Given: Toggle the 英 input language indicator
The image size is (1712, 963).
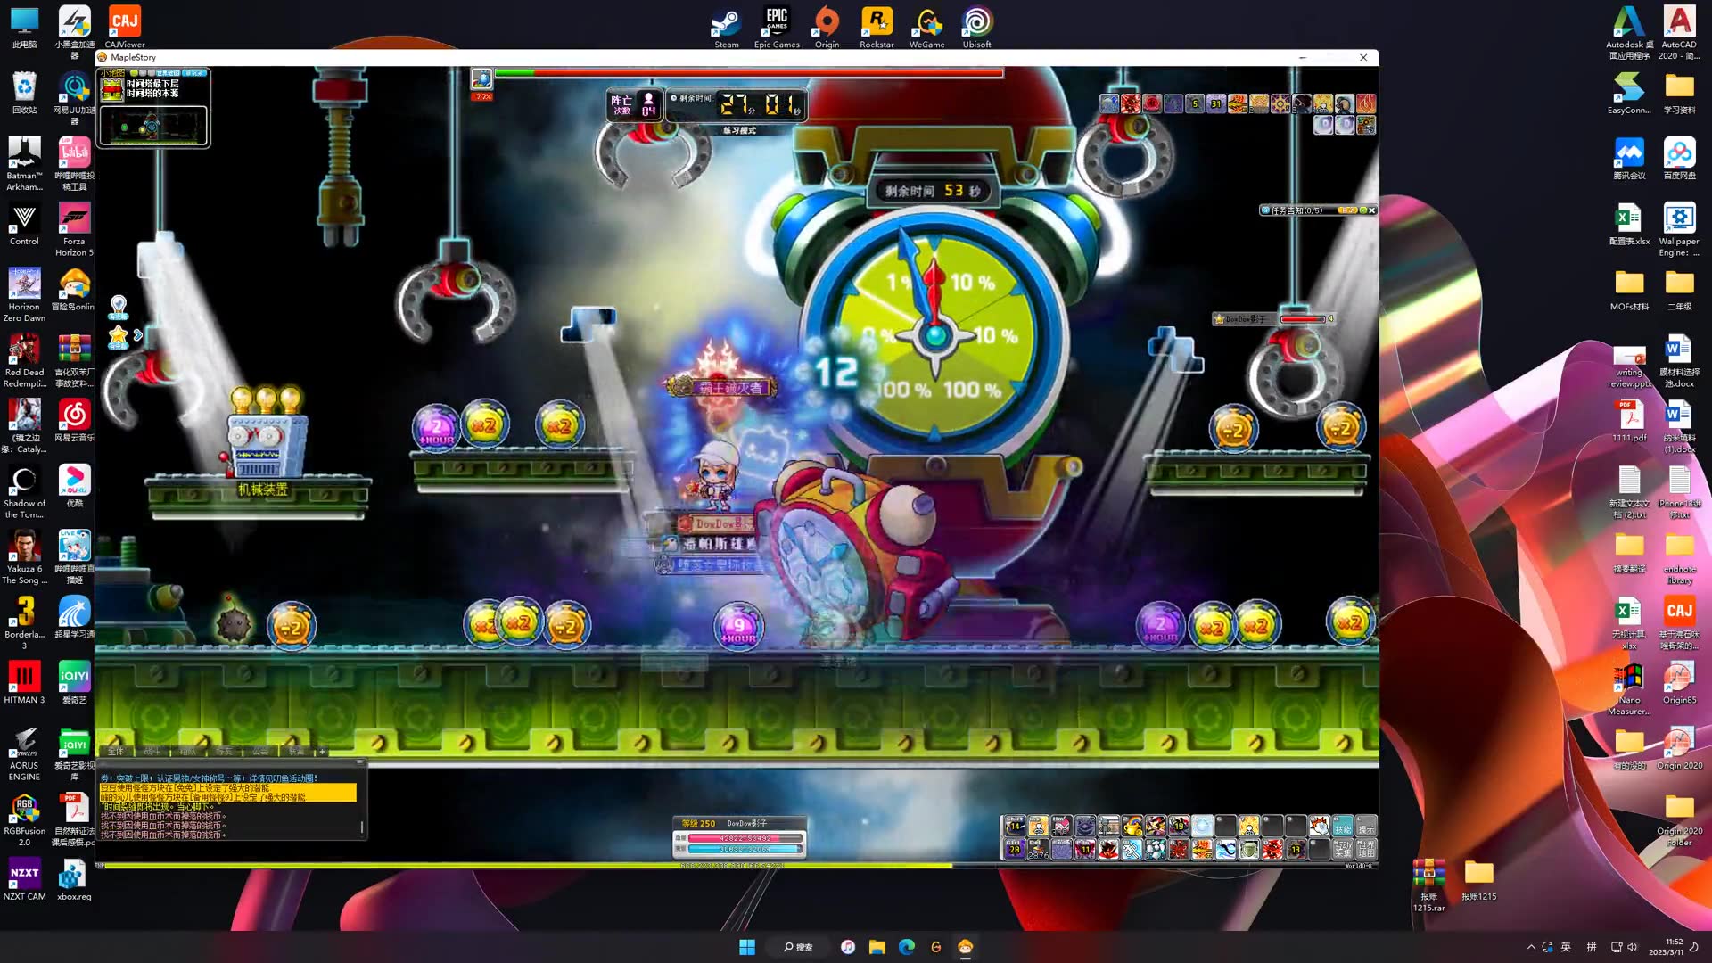Looking at the screenshot, I should point(1566,947).
